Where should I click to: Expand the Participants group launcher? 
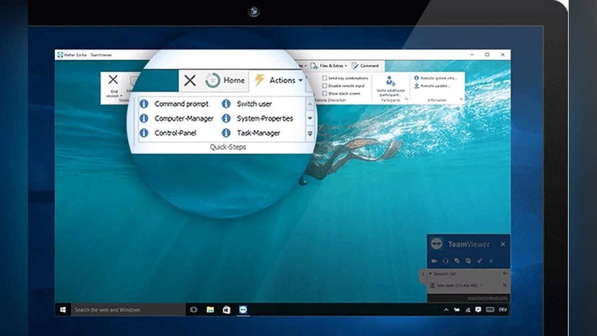point(406,100)
